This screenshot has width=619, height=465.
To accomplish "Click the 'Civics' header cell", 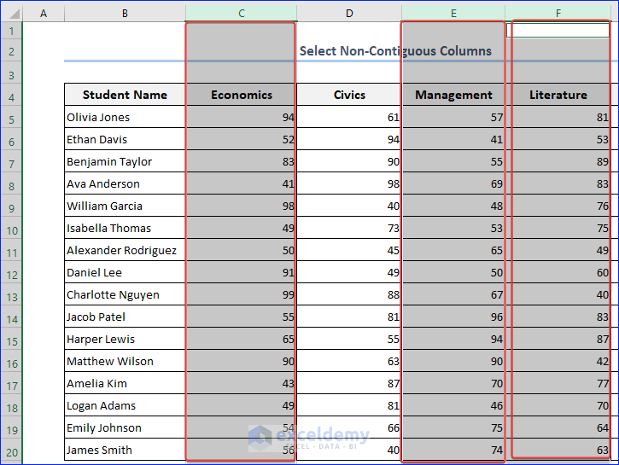I will (x=349, y=95).
